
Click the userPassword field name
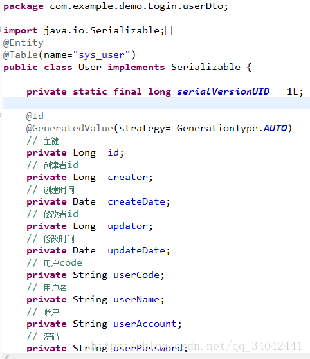tap(148, 348)
